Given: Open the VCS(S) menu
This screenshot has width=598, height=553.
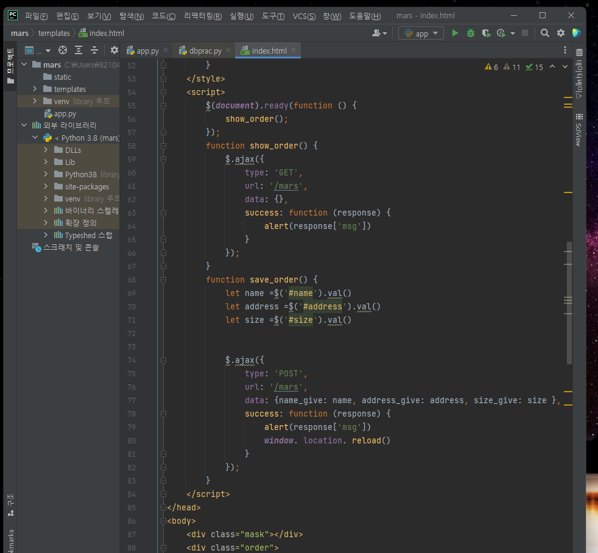Looking at the screenshot, I should pyautogui.click(x=304, y=16).
